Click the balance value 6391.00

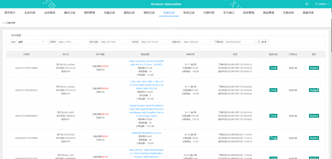[105, 114]
